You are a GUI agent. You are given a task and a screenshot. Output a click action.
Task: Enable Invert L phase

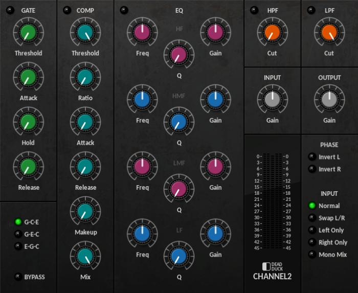311,157
